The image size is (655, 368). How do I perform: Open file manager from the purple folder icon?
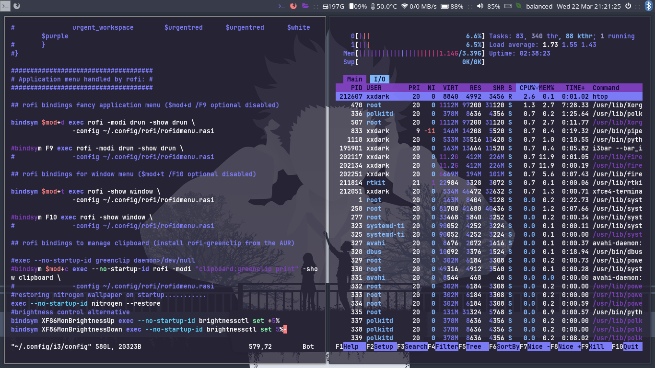tap(305, 6)
